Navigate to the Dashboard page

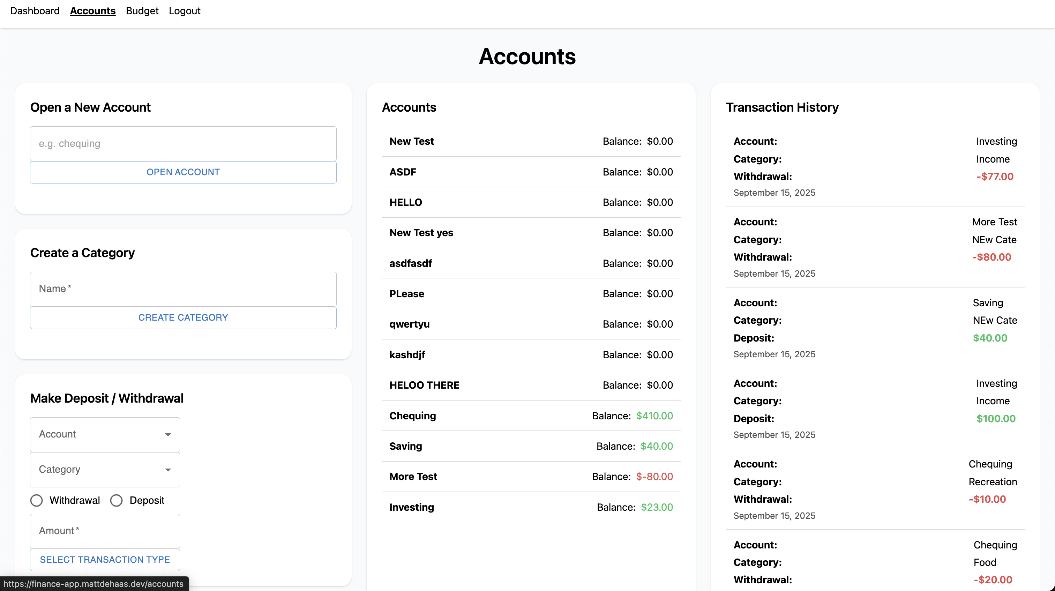point(35,11)
